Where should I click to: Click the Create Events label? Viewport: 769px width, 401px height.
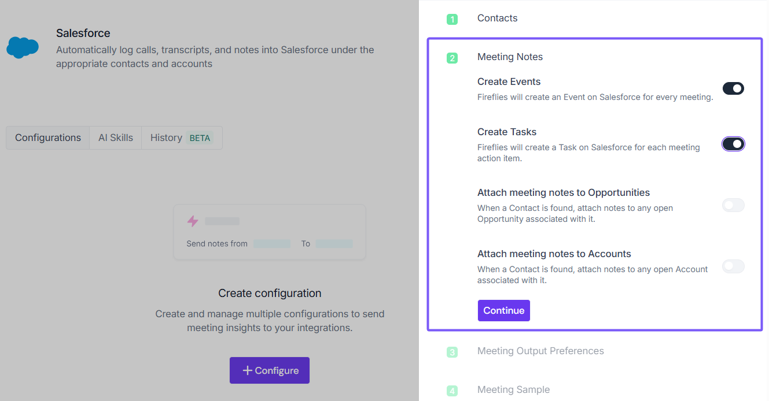point(509,81)
